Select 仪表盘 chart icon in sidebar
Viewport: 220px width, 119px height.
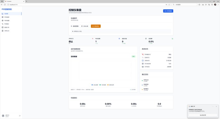[x=3, y=13]
